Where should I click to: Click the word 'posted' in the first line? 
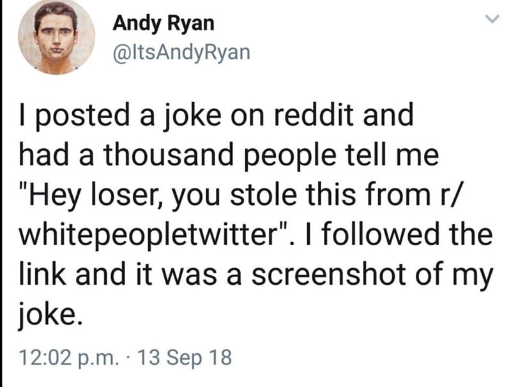click(84, 117)
